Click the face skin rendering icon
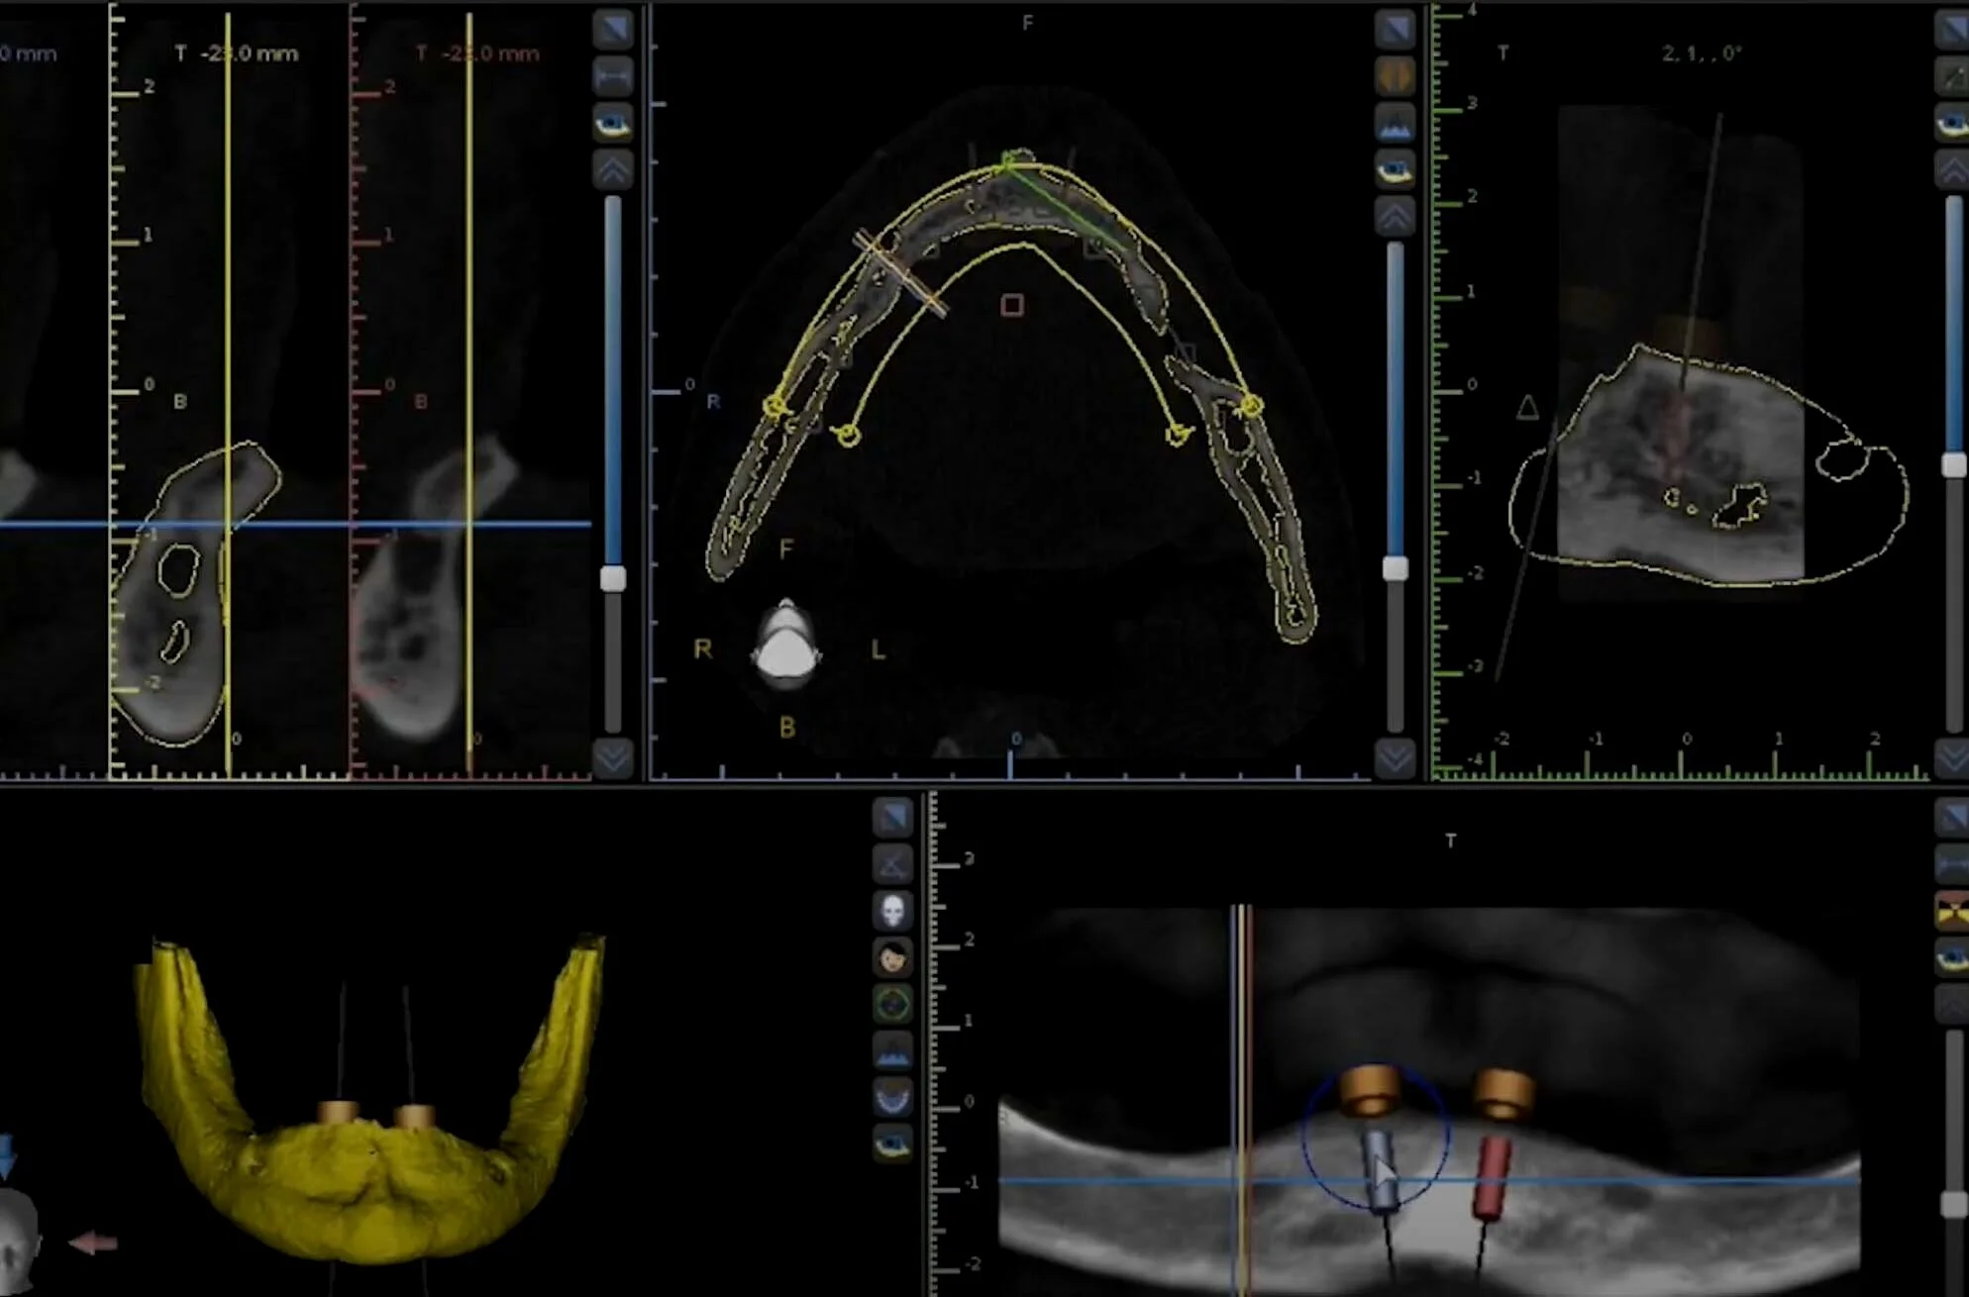The width and height of the screenshot is (1969, 1297). point(892,957)
